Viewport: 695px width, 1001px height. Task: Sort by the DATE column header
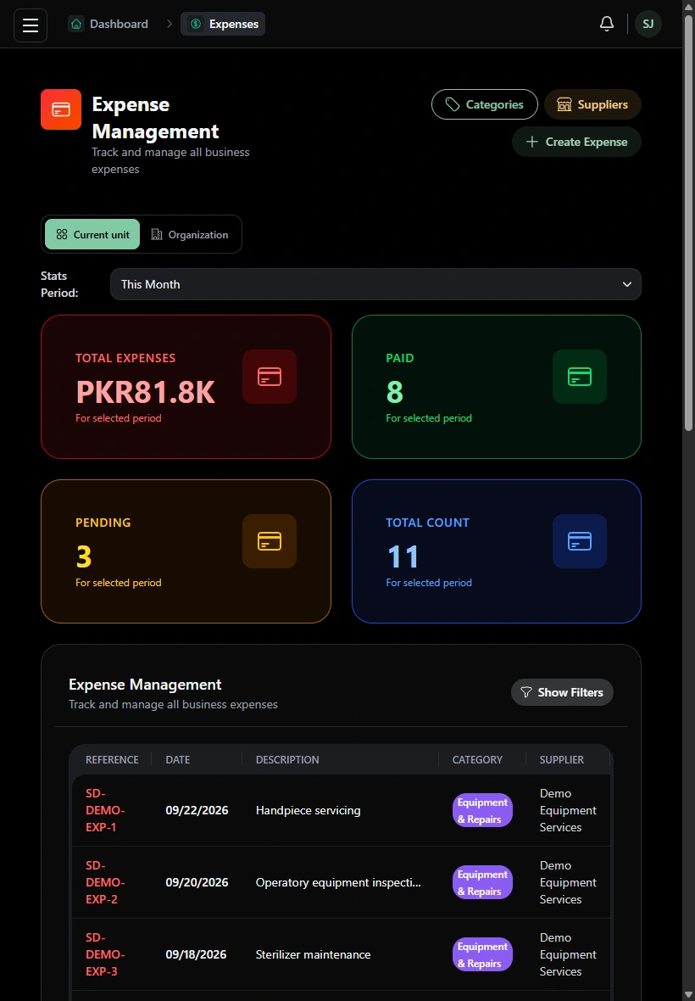pyautogui.click(x=178, y=760)
